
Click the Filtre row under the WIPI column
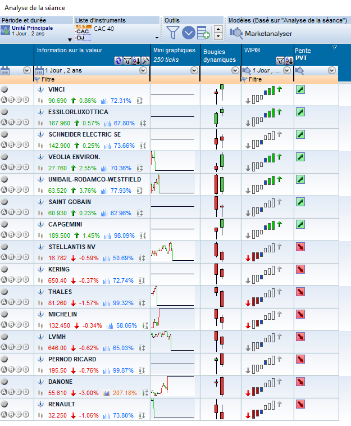click(x=267, y=79)
